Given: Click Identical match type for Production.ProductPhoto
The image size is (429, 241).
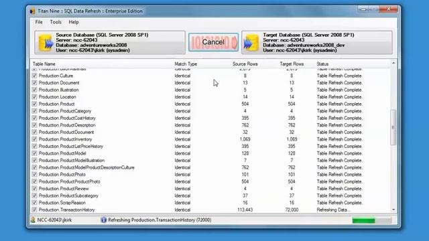Looking at the screenshot, I should tap(182, 175).
